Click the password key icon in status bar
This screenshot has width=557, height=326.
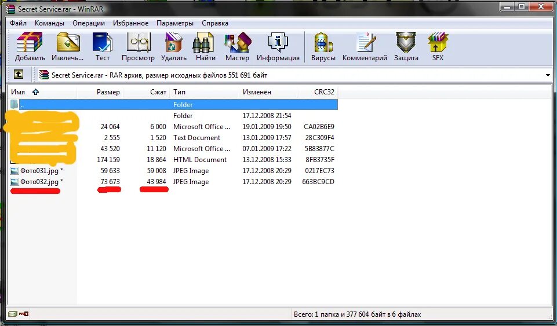(x=24, y=314)
